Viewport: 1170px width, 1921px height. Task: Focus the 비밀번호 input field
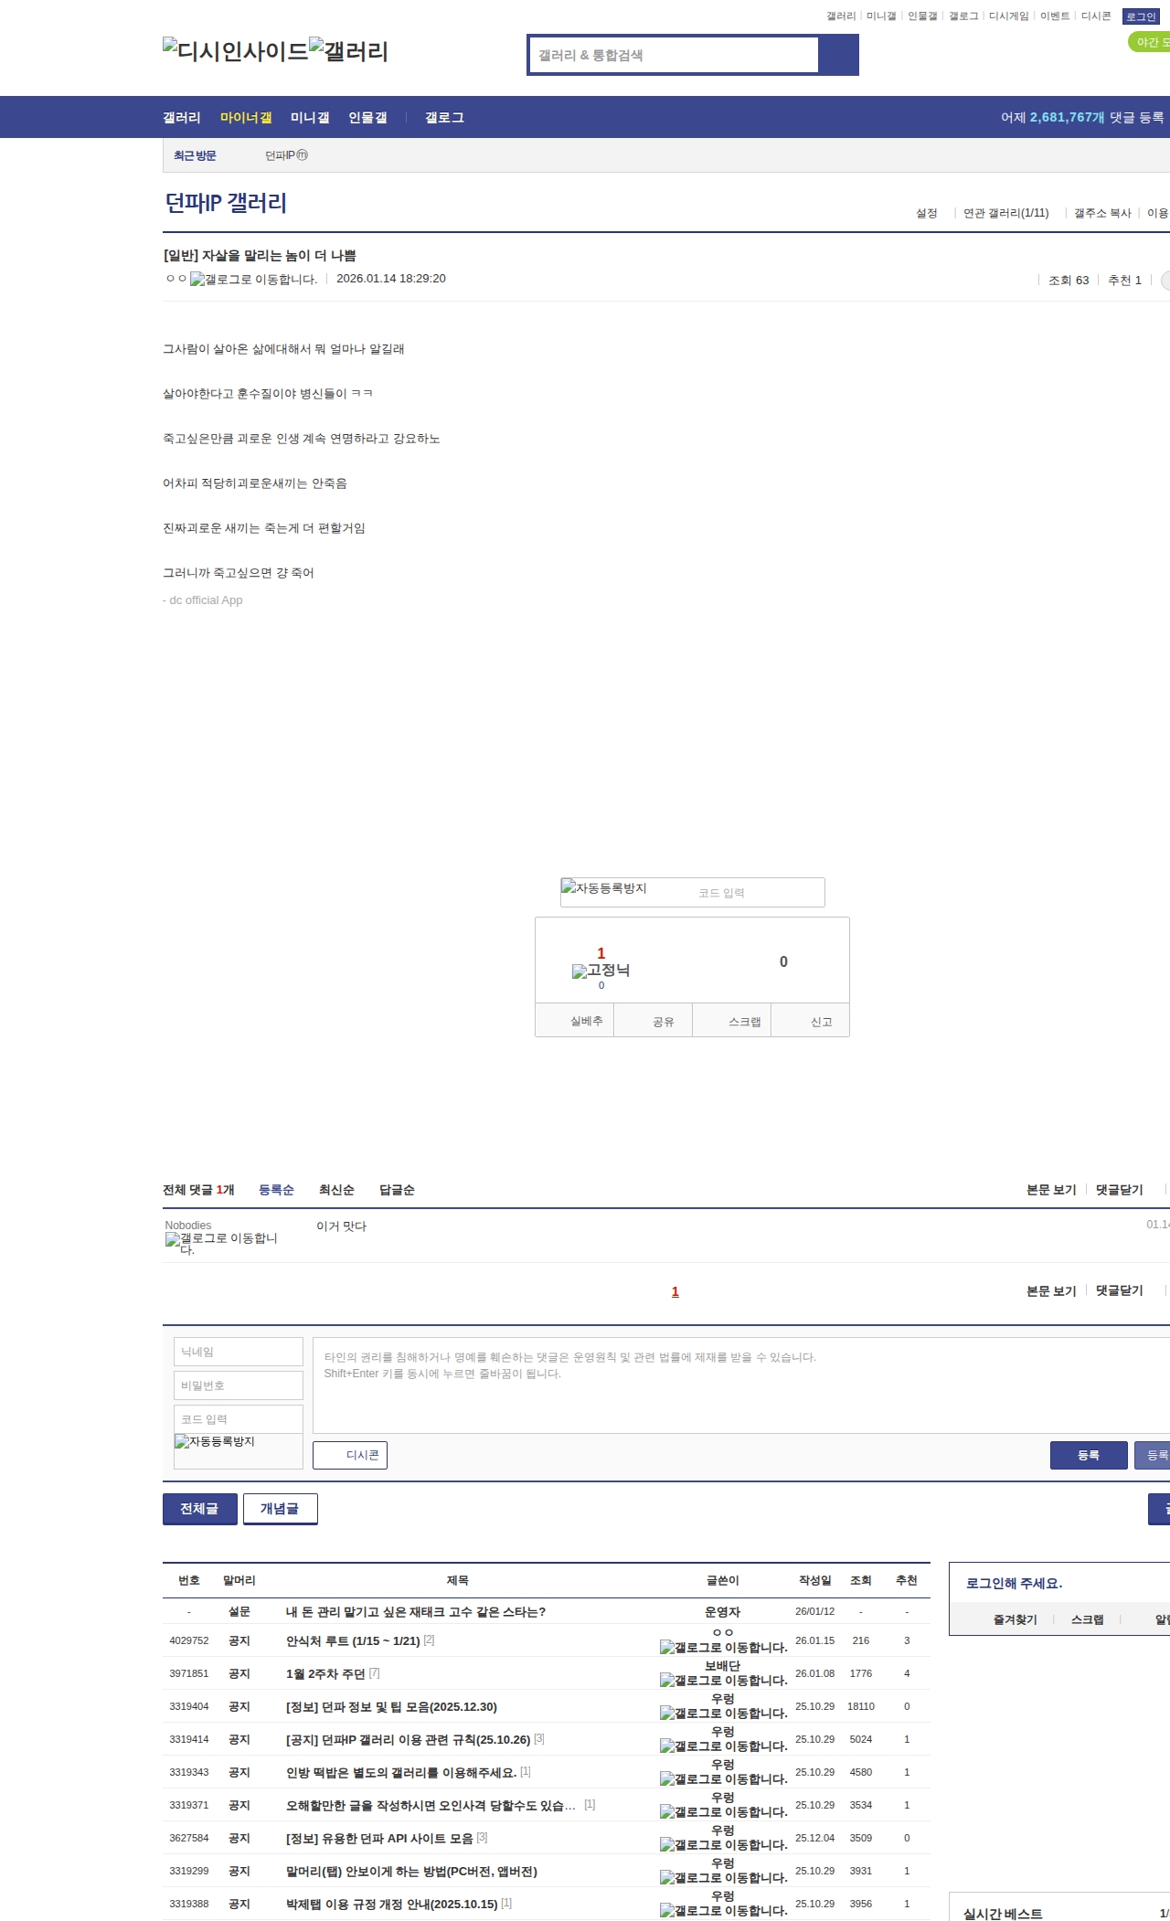click(x=239, y=1385)
